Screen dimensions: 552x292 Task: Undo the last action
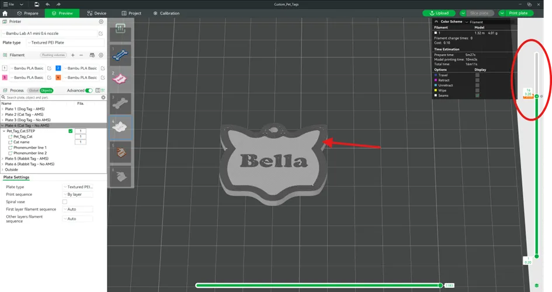[x=47, y=4]
